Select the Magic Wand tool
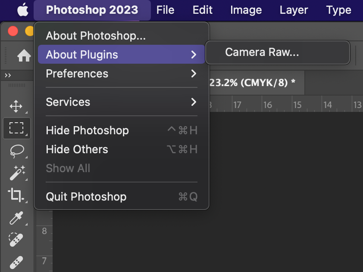 (x=16, y=173)
